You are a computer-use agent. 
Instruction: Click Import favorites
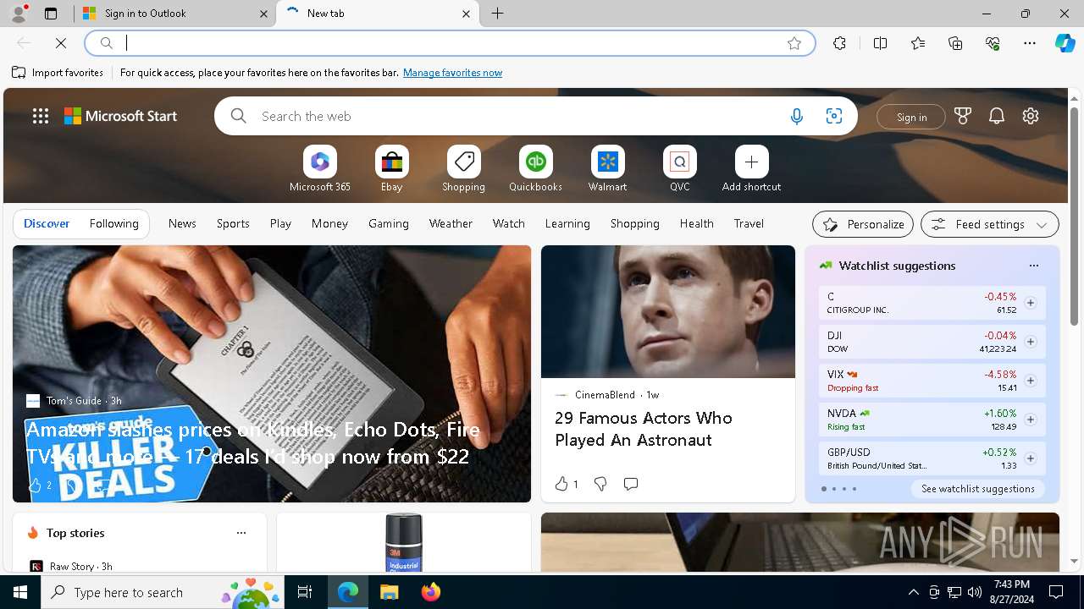(x=58, y=73)
